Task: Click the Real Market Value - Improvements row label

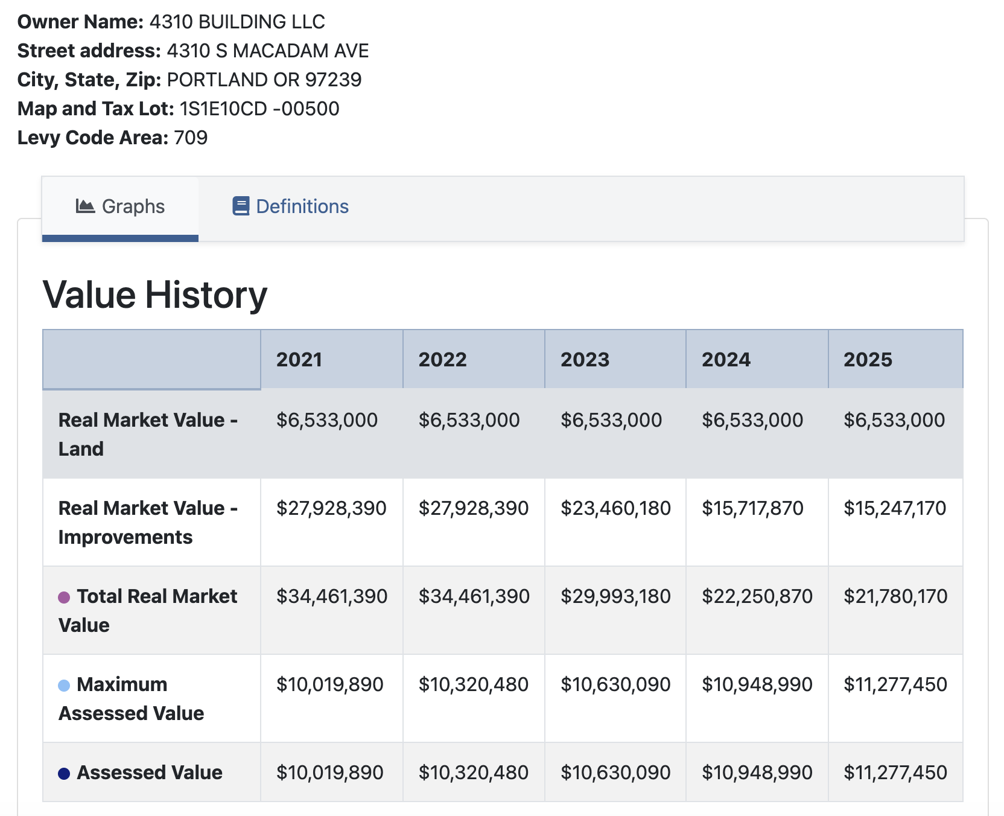Action: 147,521
